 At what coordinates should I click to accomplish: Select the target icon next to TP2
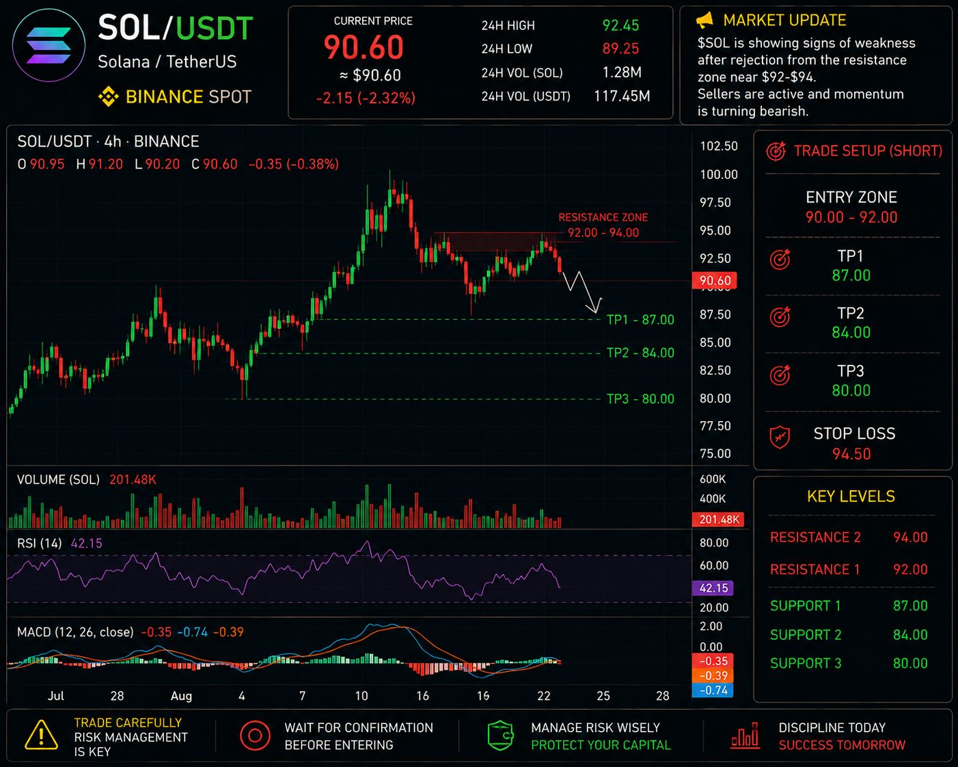780,317
